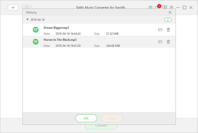This screenshot has width=198, height=133.
Task: Click the green add music plus button
Action: point(13,8)
